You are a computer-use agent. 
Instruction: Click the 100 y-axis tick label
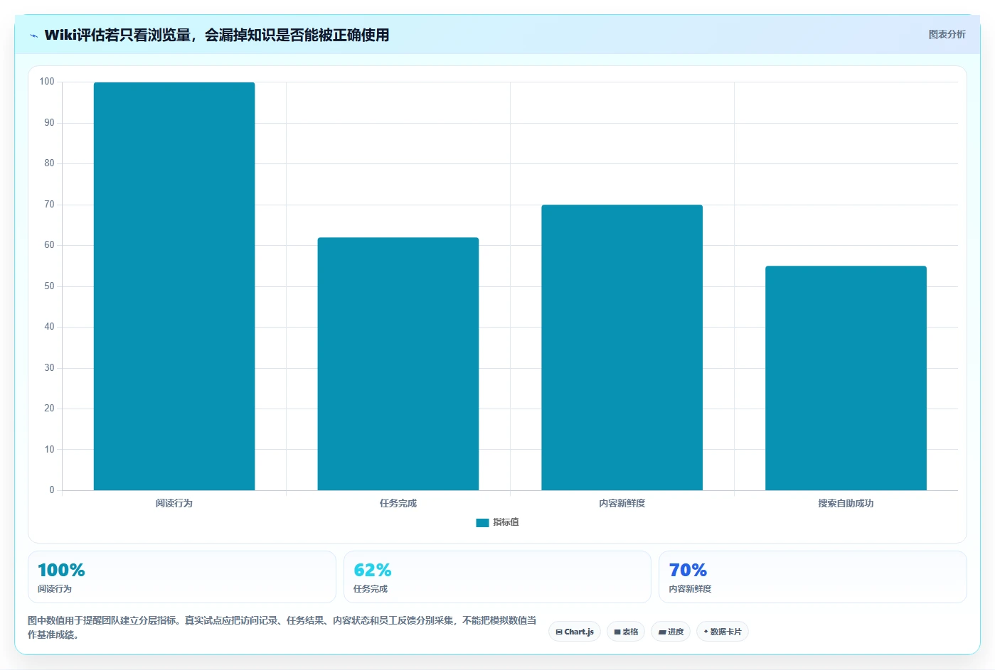pos(47,82)
